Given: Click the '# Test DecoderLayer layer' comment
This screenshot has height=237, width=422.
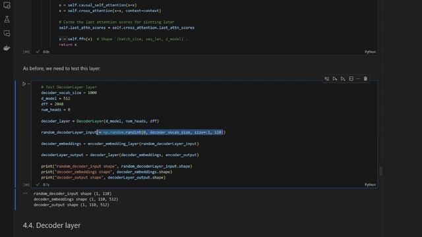Looking at the screenshot, I should pos(69,87).
